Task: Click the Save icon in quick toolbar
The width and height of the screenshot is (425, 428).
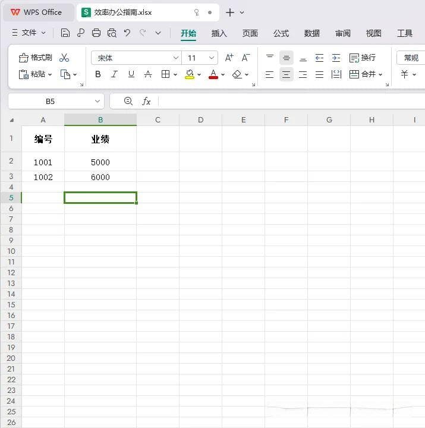Action: [x=65, y=33]
